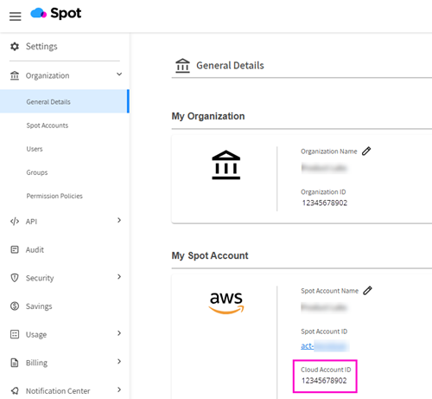Expand the Notification Center arrow
This screenshot has width=432, height=399.
pos(119,389)
